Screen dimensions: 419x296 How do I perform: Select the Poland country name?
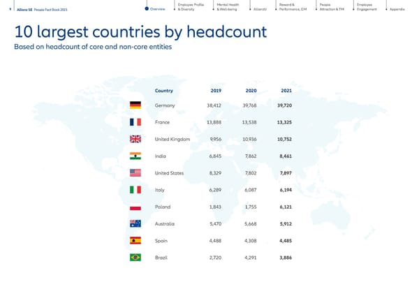[163, 207]
